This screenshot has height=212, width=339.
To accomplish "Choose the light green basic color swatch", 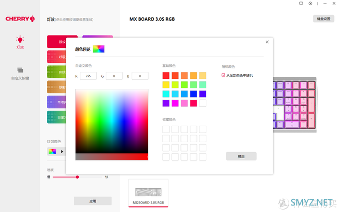I will point(193,85).
